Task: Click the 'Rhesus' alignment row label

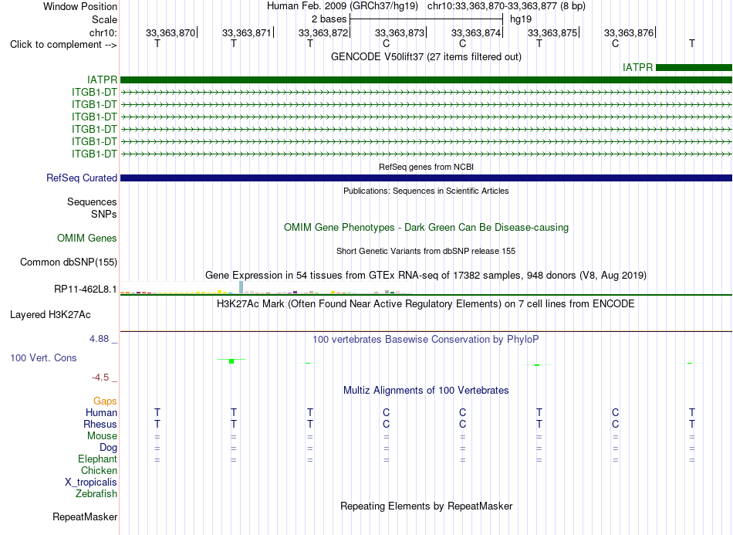Action: 100,424
